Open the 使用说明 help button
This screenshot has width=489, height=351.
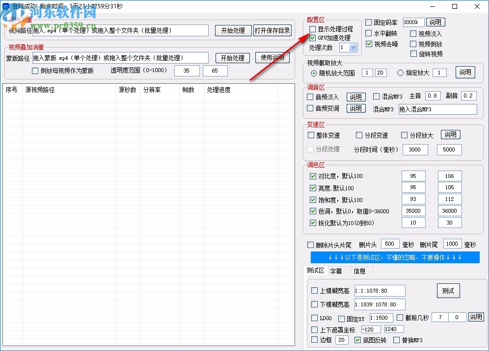(x=272, y=57)
